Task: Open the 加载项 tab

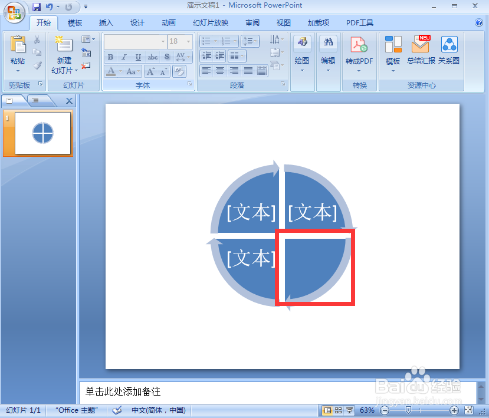Action: point(319,23)
